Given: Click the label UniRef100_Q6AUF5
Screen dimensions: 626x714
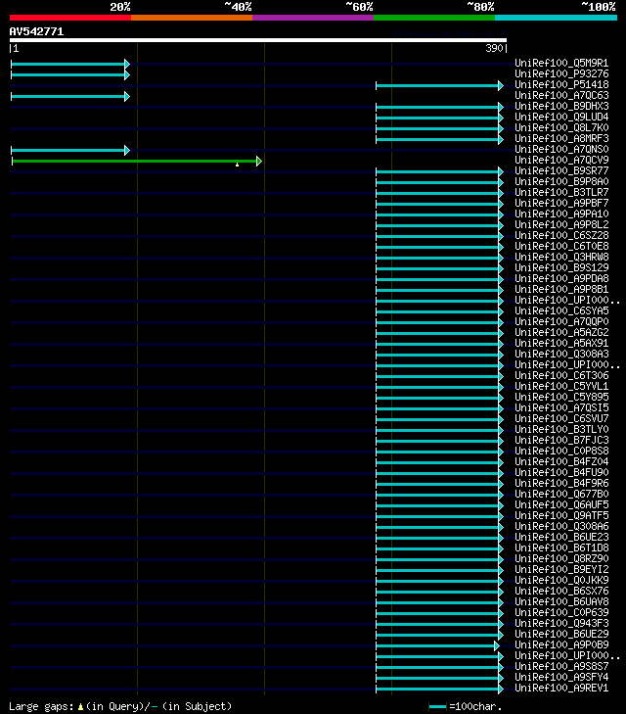Looking at the screenshot, I should (x=561, y=505).
